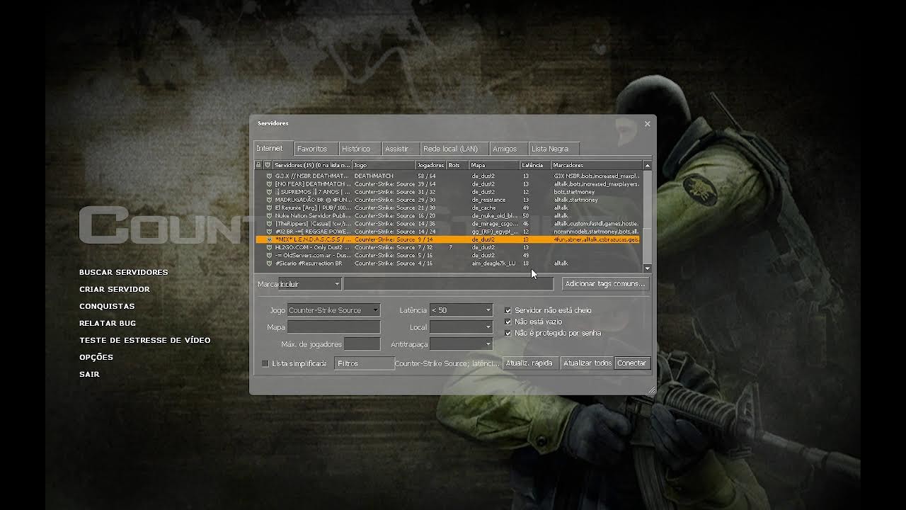Click the shield icon of [TheRippers] row
Screen dimensions: 906x510
(x=269, y=223)
